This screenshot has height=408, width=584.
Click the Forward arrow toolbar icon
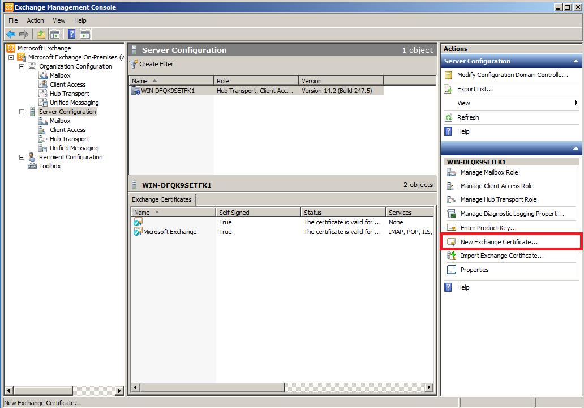tap(24, 34)
